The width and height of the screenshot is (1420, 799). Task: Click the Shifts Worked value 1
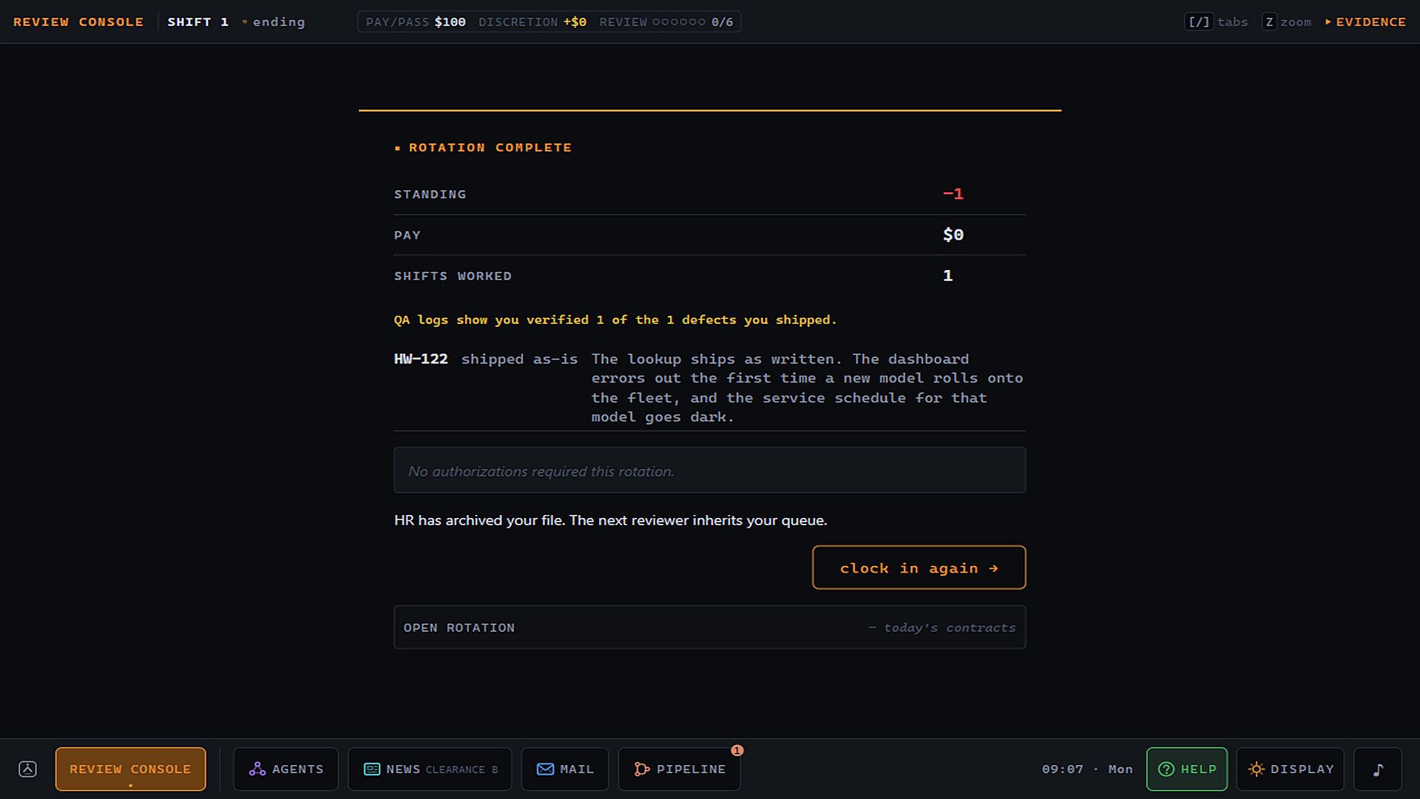[947, 276]
